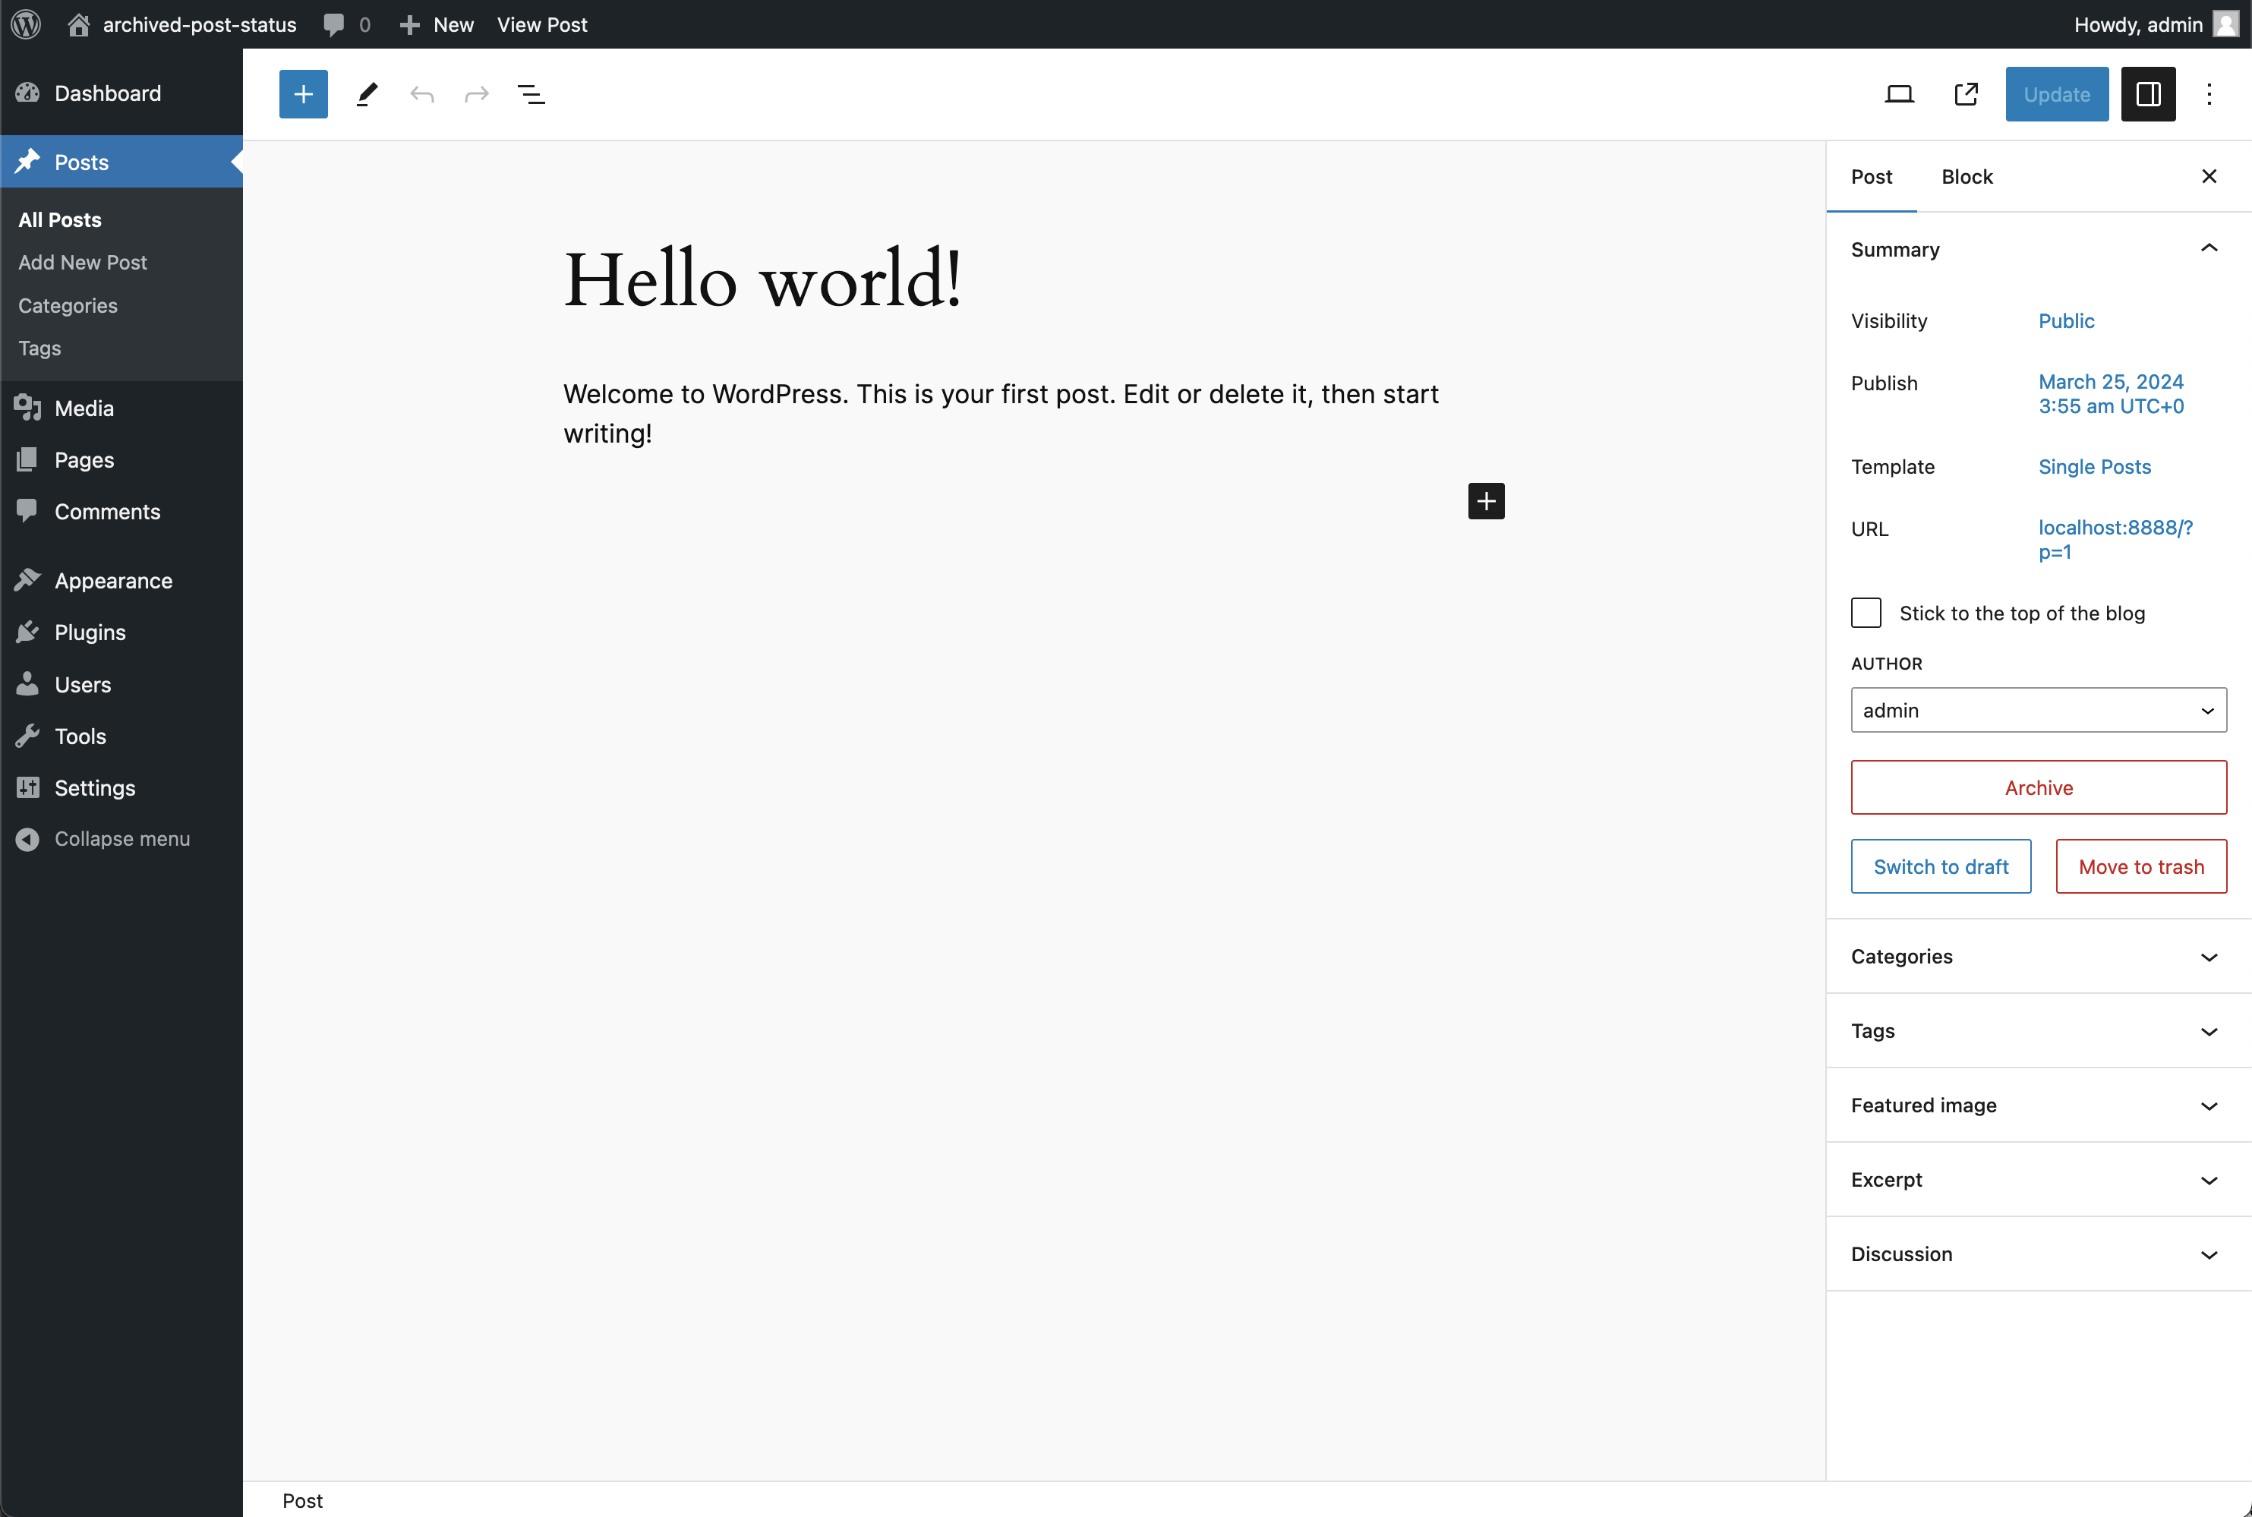The height and width of the screenshot is (1517, 2252).
Task: Collapse the Summary panel
Action: 2209,248
